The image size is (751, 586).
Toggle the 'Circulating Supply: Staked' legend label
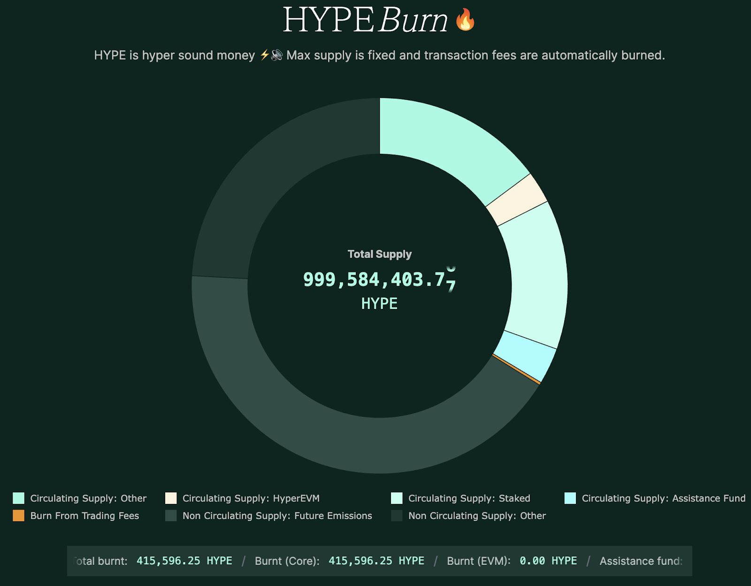(x=469, y=498)
